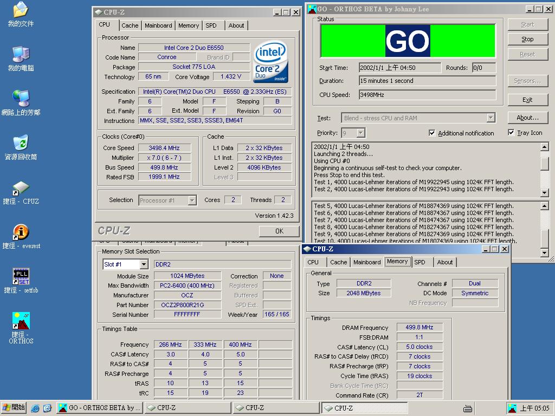Viewport: 555px width, 416px height.
Task: Switch to Memory tab in top CPU-Z
Action: coord(188,25)
